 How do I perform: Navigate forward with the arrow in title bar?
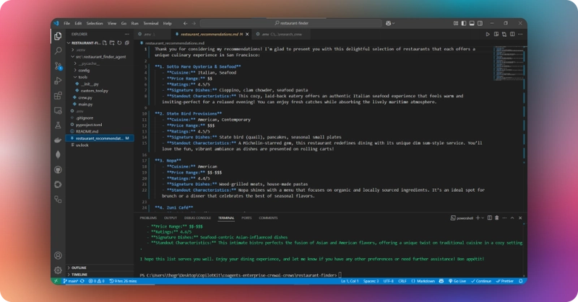tap(194, 23)
